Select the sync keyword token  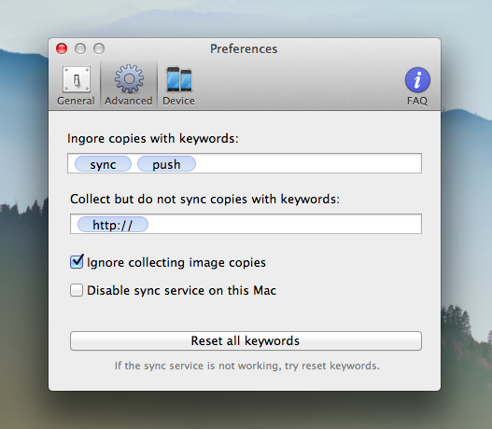[x=103, y=164]
